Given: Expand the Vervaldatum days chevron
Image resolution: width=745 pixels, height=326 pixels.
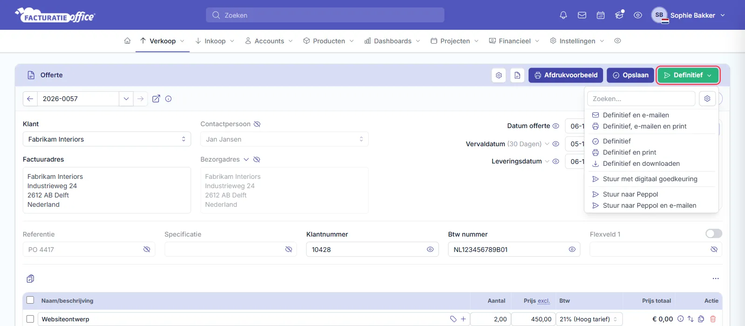Looking at the screenshot, I should 547,144.
